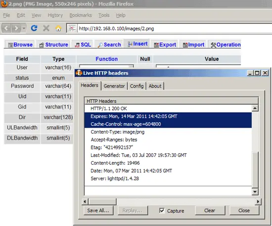The height and width of the screenshot is (226, 272).
Task: Select the Cache-Control max-age line
Action: pos(168,124)
